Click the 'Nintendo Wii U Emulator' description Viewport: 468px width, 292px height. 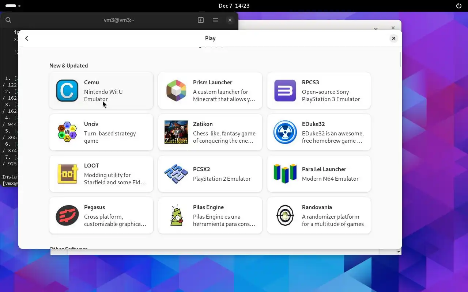point(103,96)
